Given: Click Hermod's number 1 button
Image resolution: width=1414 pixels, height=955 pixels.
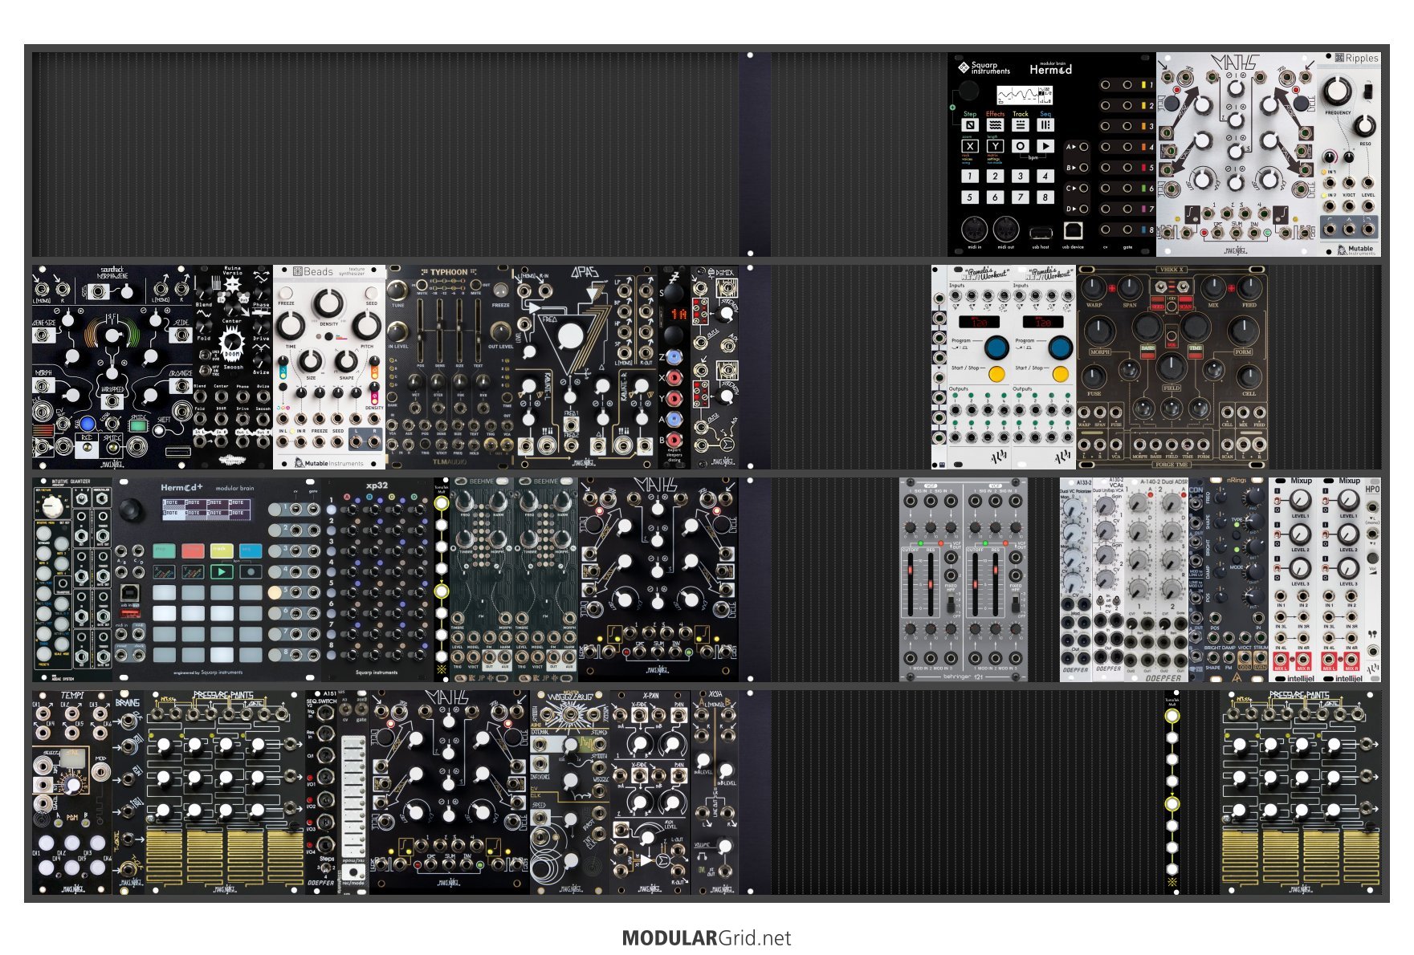Looking at the screenshot, I should click(x=970, y=176).
